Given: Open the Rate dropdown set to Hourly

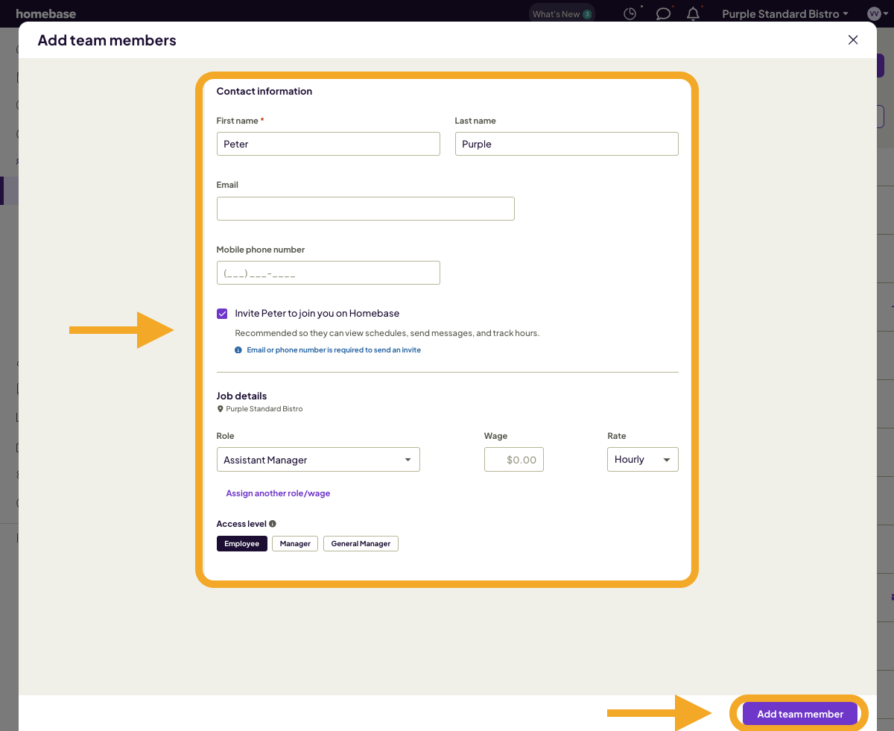Looking at the screenshot, I should coord(642,459).
